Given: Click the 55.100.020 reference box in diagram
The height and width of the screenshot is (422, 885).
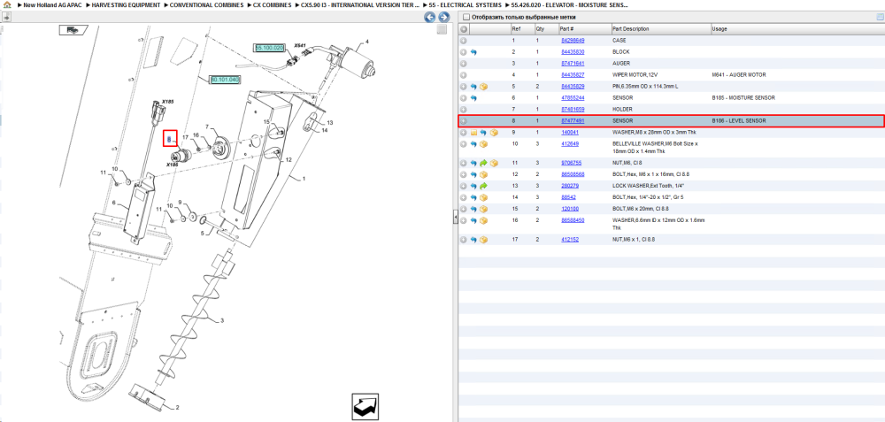Looking at the screenshot, I should (x=269, y=49).
